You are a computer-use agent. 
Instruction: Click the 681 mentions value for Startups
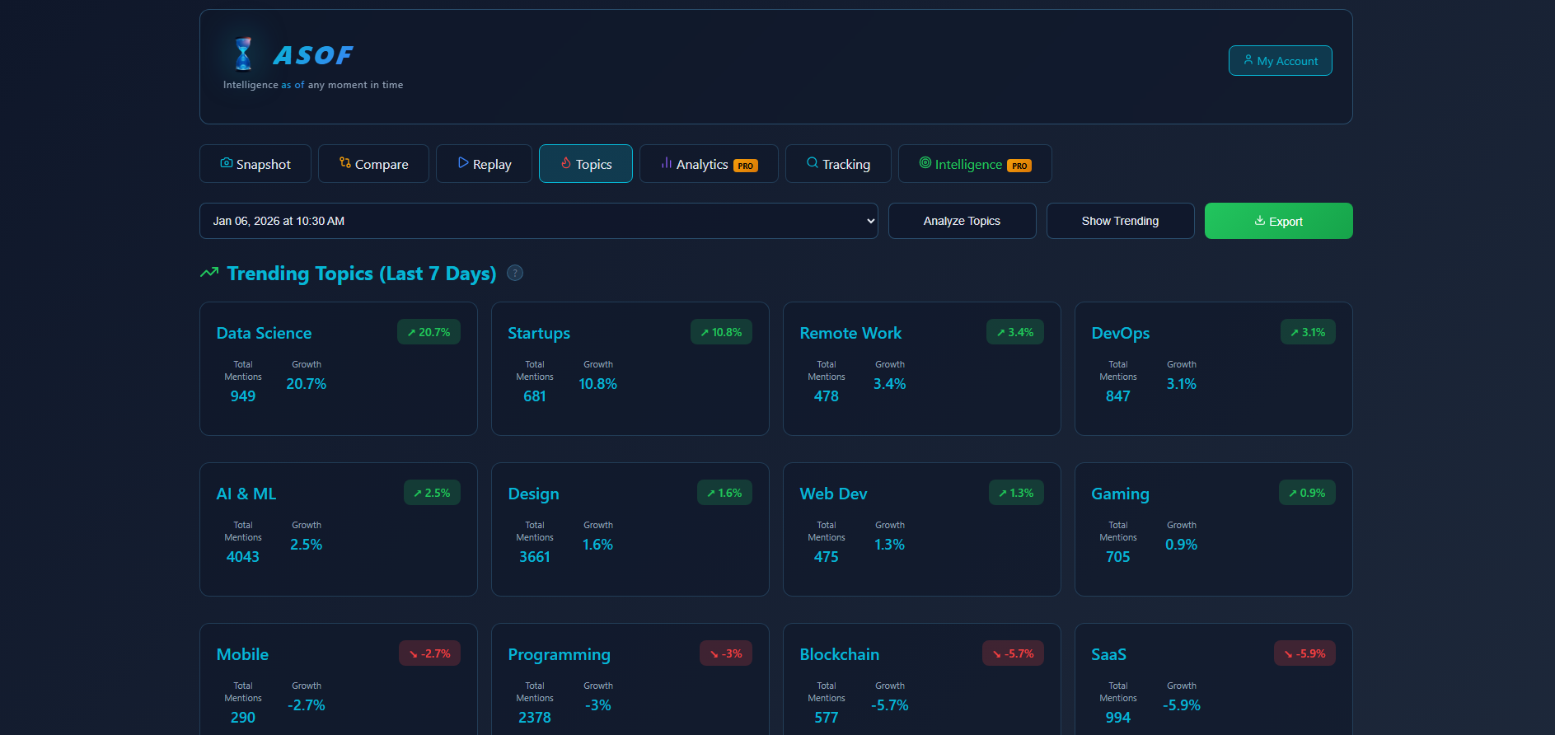pyautogui.click(x=535, y=396)
